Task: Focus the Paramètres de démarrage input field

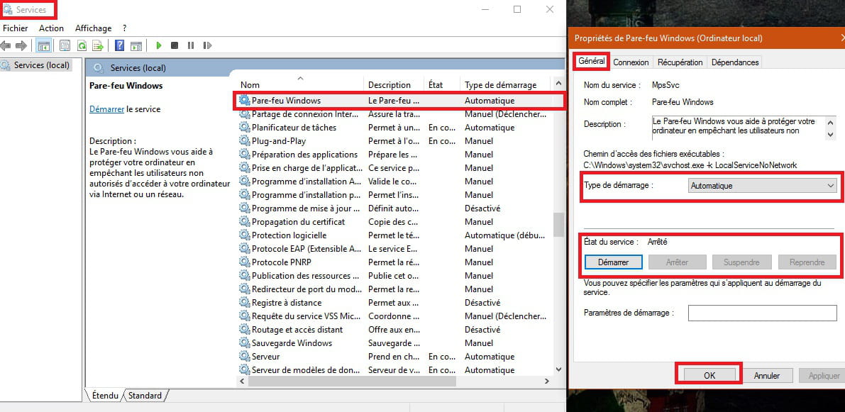Action: coord(762,313)
